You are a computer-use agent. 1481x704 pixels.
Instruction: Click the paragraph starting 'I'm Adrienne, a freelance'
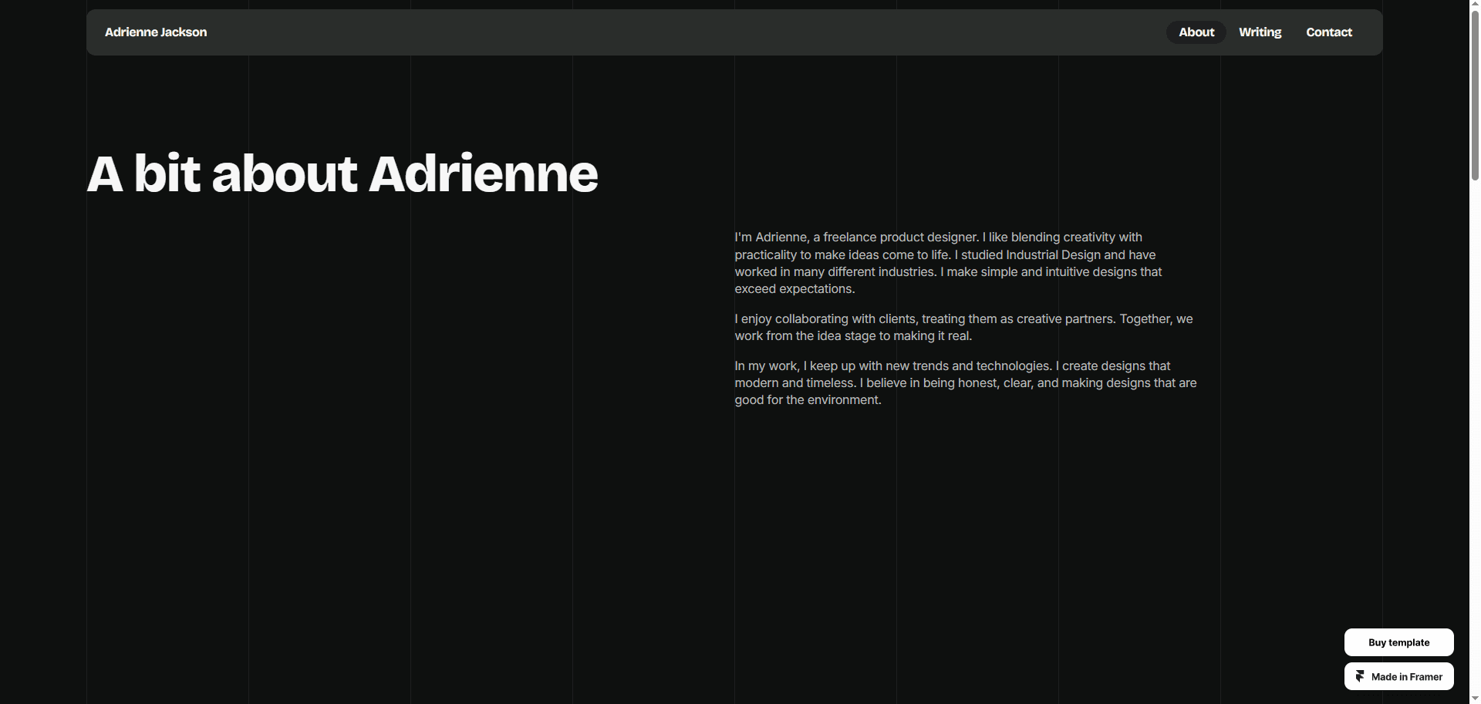point(949,263)
